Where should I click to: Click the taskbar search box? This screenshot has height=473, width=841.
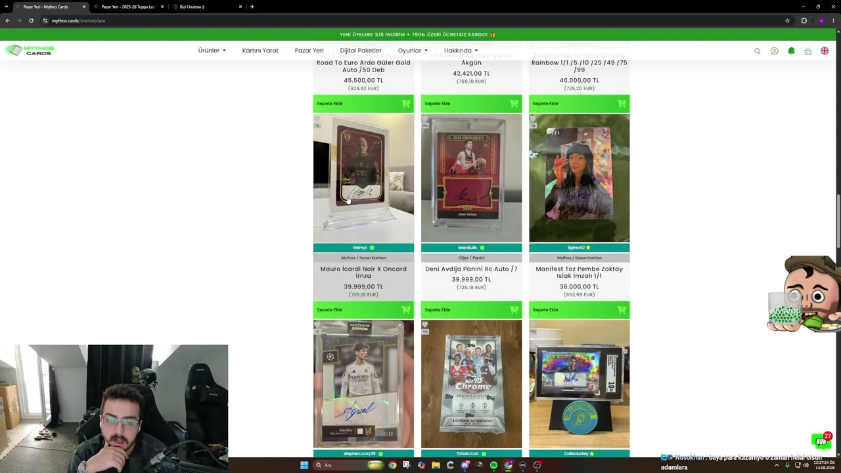pyautogui.click(x=348, y=465)
